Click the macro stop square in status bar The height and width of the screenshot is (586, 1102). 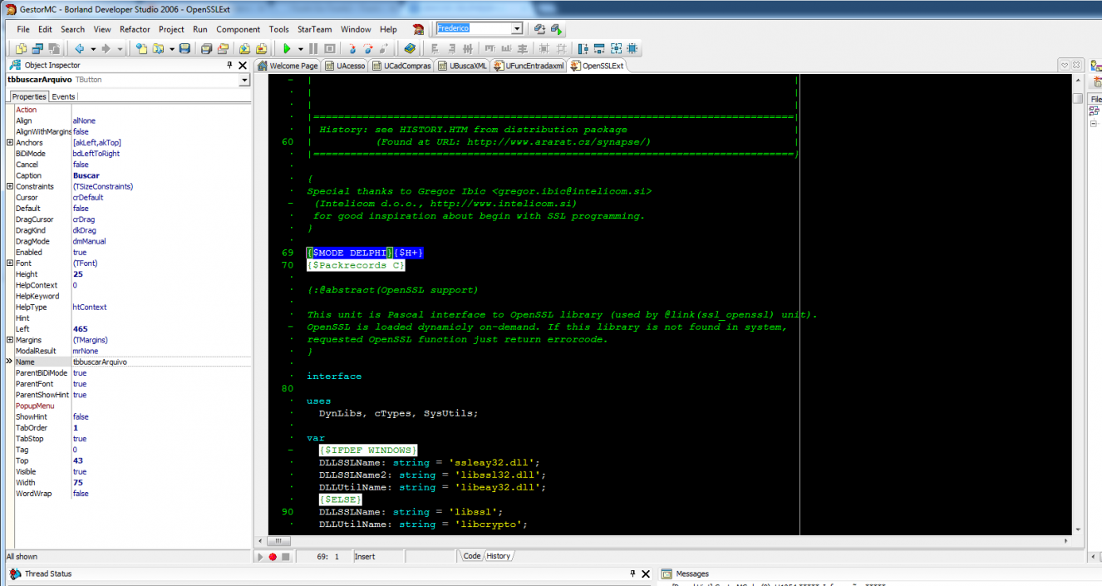coord(285,556)
